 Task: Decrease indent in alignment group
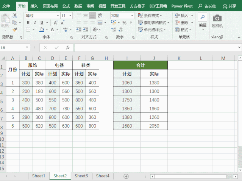pyautogui.click(x=79, y=29)
